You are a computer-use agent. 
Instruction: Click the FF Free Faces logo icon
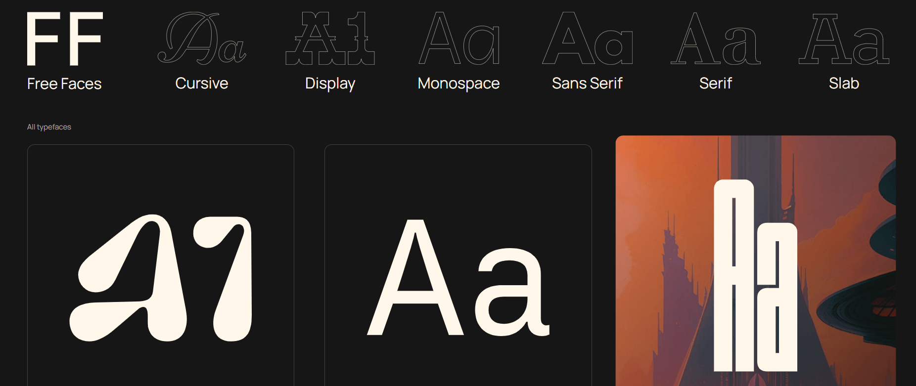65,39
